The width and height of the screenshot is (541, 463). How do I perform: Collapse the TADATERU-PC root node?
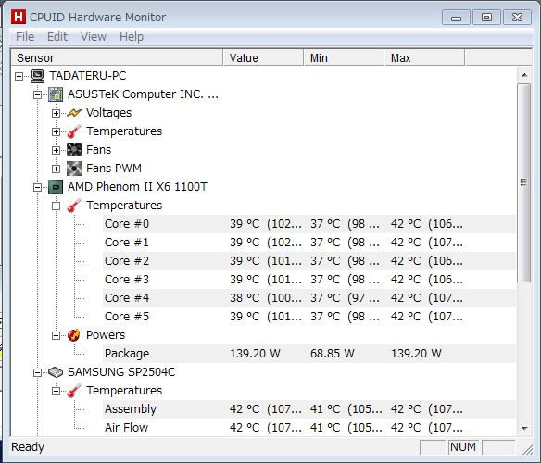point(19,76)
